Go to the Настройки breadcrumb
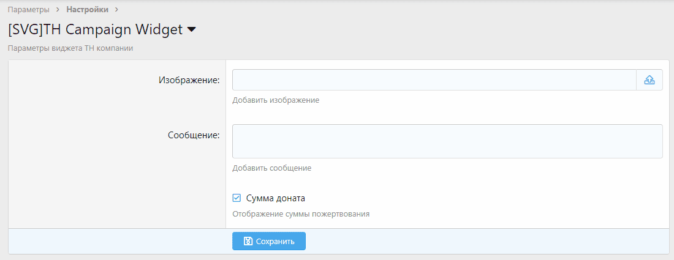Viewport: 674px width, 260px height. (x=87, y=10)
